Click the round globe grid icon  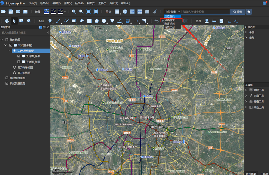point(125,12)
